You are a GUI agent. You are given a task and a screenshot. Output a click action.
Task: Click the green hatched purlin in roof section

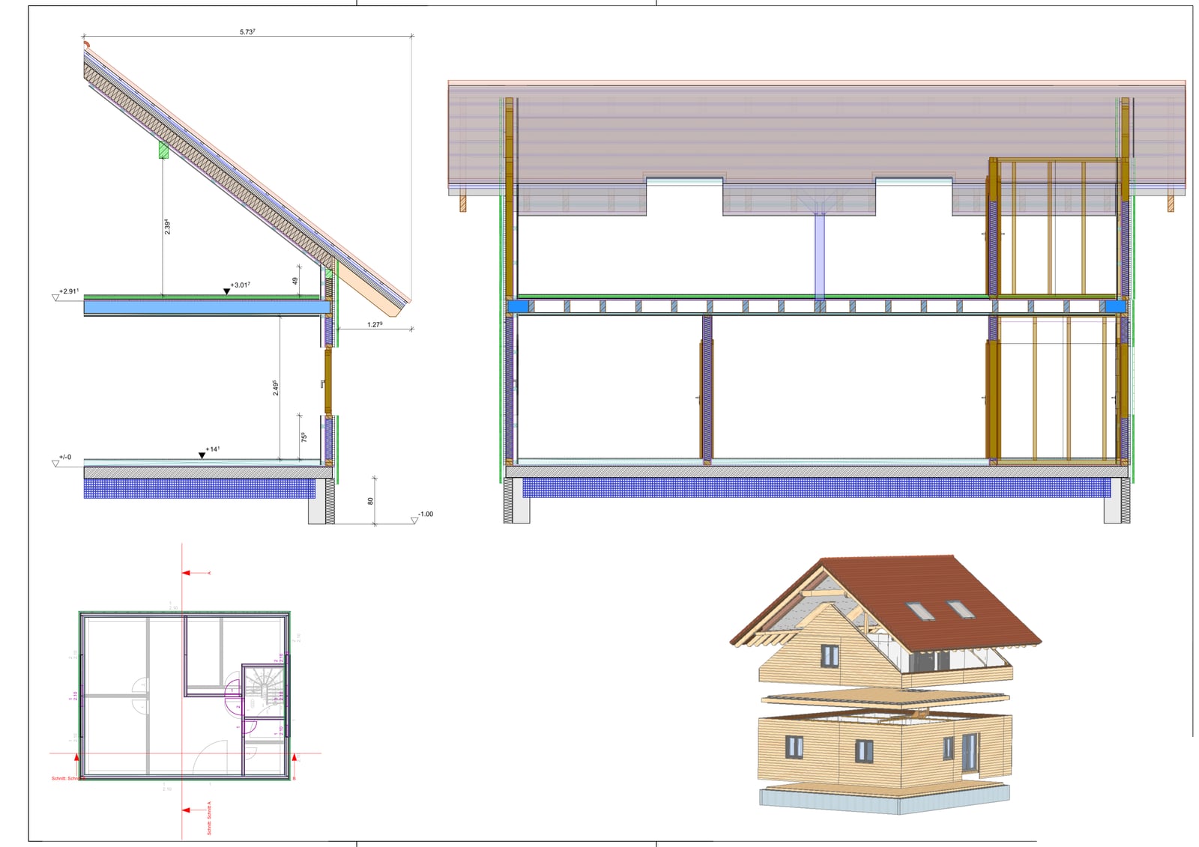(x=163, y=151)
